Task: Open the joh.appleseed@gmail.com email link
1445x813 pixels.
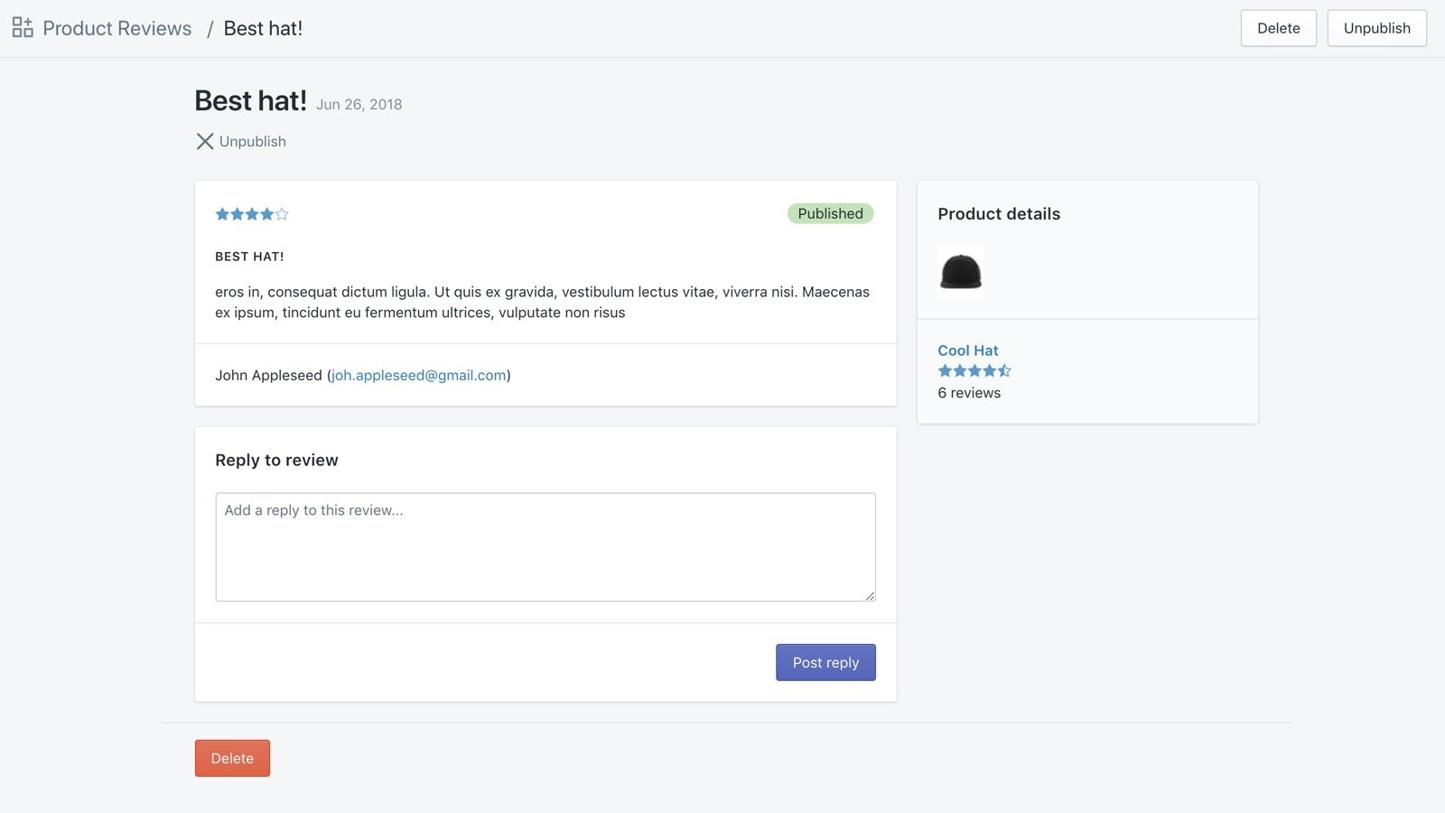Action: 418,375
